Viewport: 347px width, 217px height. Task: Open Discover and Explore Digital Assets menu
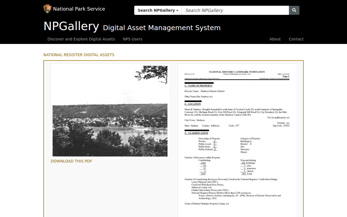(x=81, y=39)
